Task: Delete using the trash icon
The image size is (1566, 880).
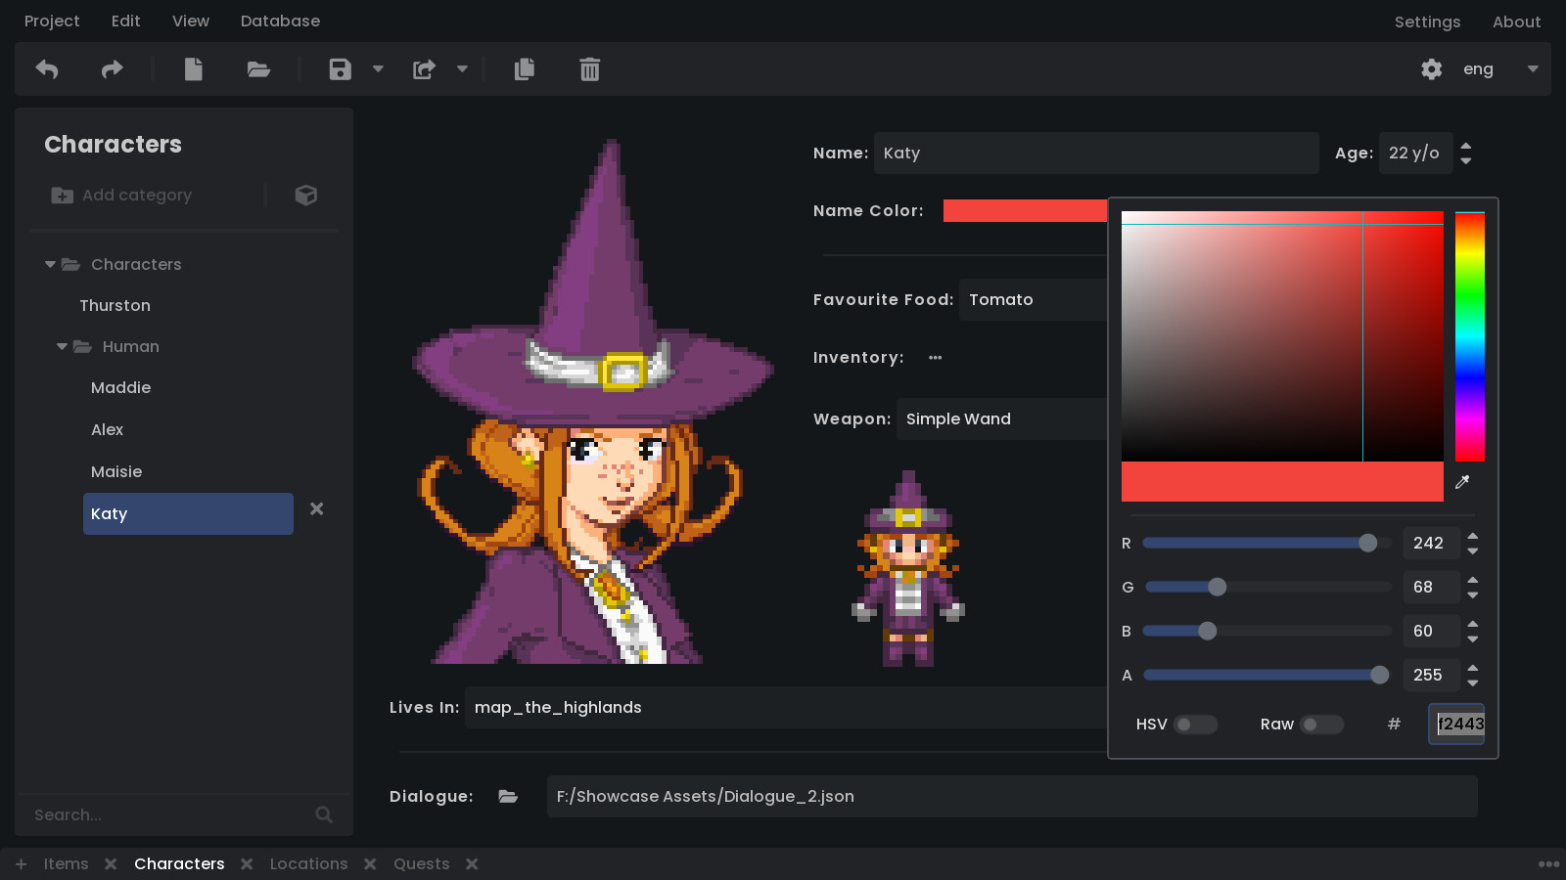Action: [588, 69]
